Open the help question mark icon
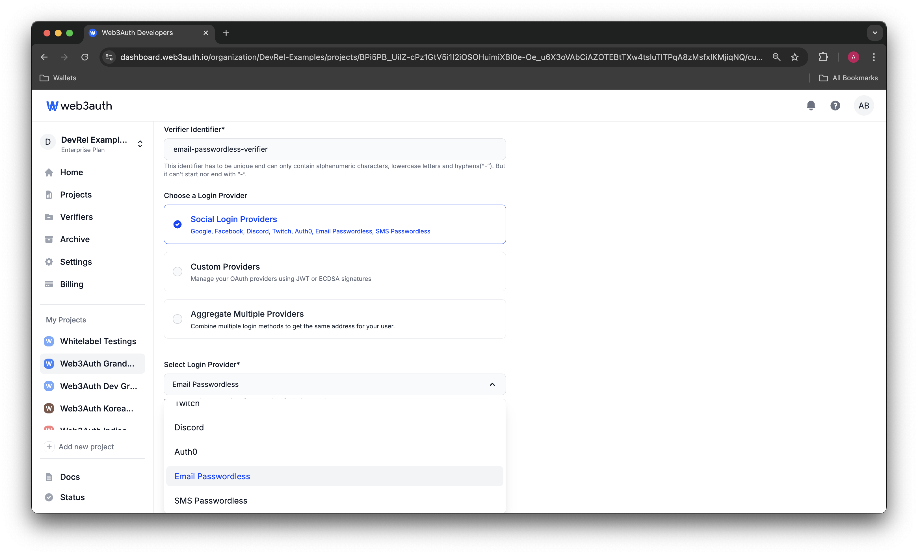This screenshot has width=918, height=555. click(835, 106)
